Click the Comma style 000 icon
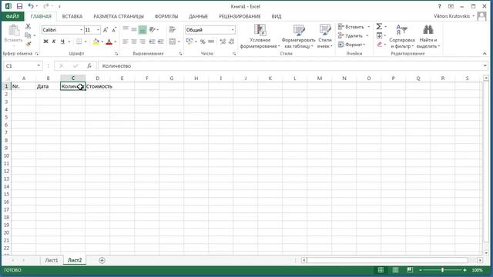 tap(211, 42)
